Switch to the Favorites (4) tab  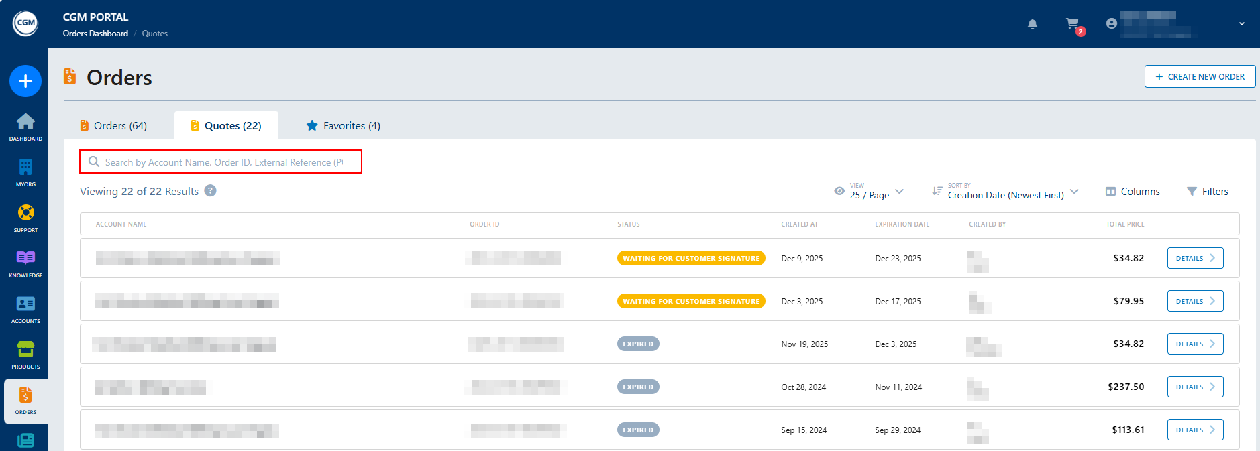[x=344, y=126]
